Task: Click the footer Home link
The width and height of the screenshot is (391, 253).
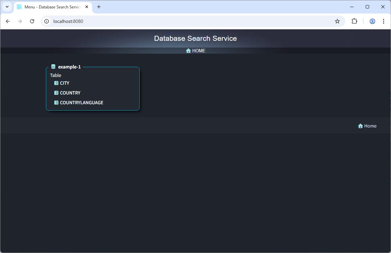Action: pos(367,126)
